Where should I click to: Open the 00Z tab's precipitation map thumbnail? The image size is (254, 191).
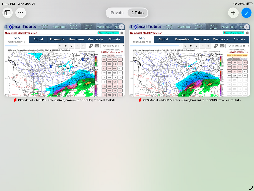coord(175,74)
